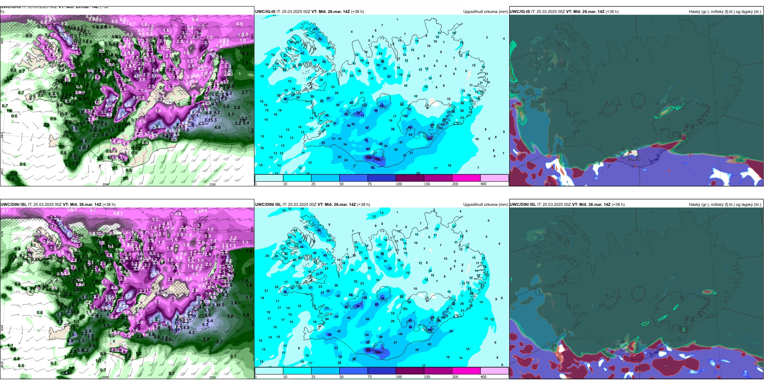The width and height of the screenshot is (771, 385).
Task: Click the 150–200 mm swatch in DINI ISL legend
Action: 438,371
